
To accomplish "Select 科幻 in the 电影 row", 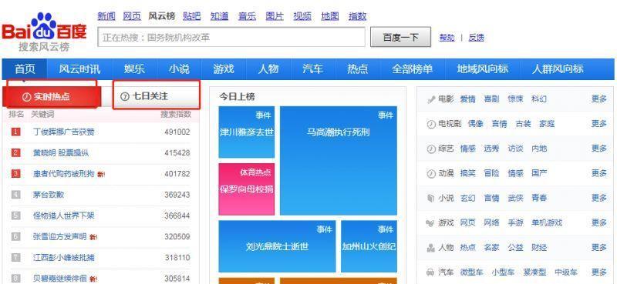I will tap(538, 99).
